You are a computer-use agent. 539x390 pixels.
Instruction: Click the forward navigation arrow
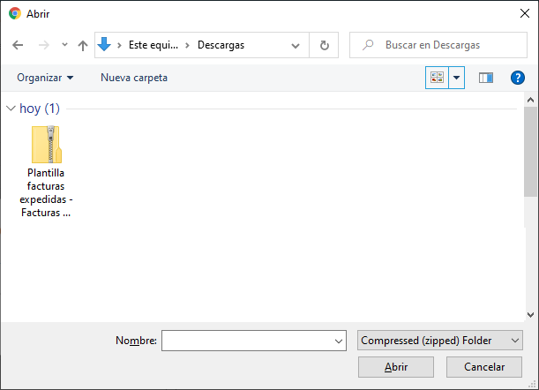(x=43, y=45)
